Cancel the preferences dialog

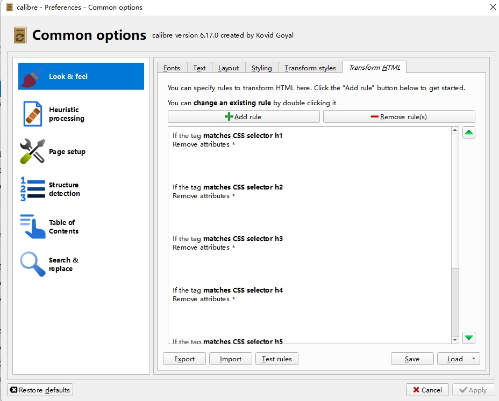427,390
